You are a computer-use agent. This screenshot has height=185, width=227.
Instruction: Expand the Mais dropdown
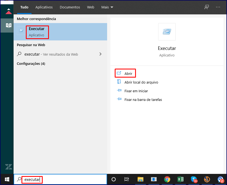(107, 7)
